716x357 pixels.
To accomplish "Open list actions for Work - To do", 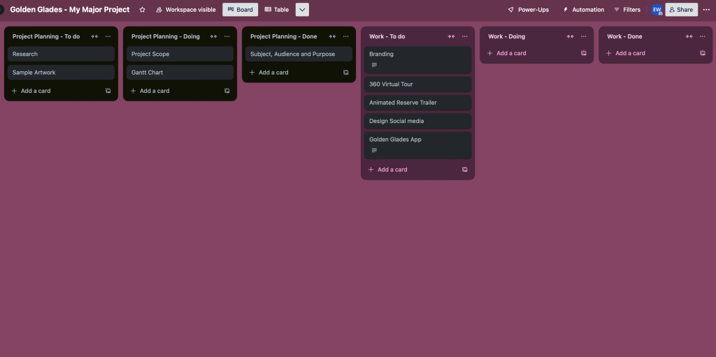I will [x=464, y=36].
